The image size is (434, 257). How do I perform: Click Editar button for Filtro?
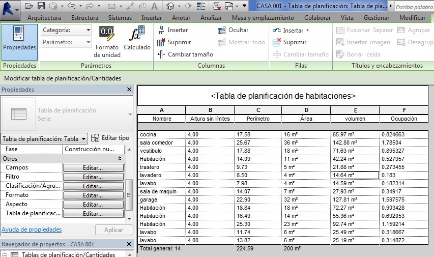[93, 177]
